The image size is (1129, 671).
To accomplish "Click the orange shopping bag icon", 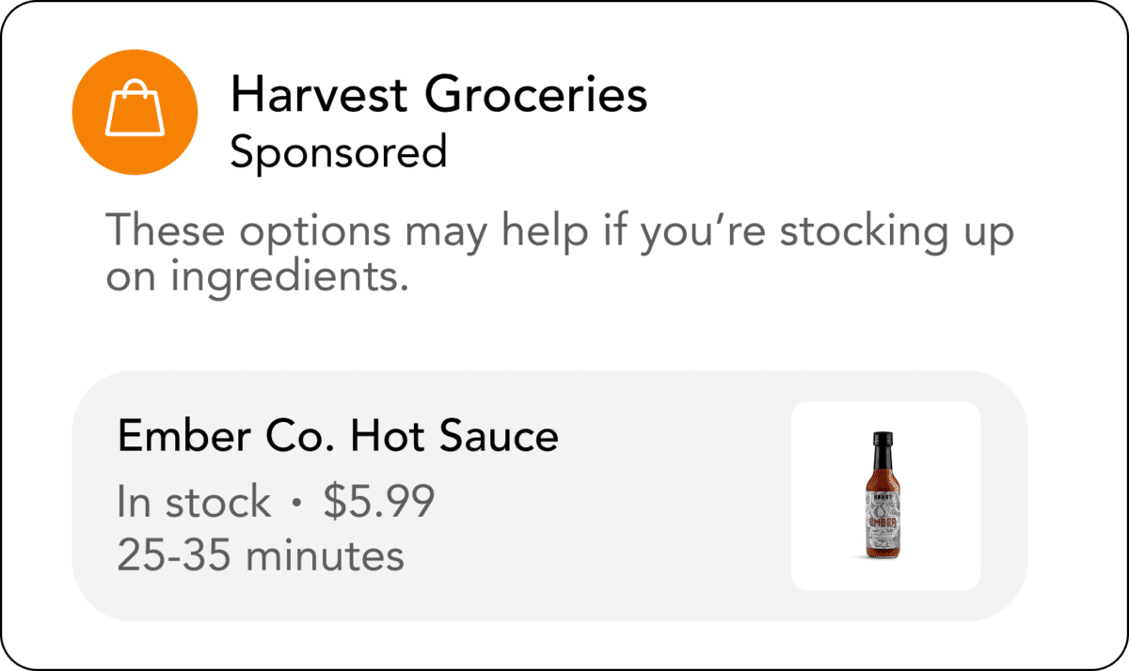I will [x=135, y=111].
